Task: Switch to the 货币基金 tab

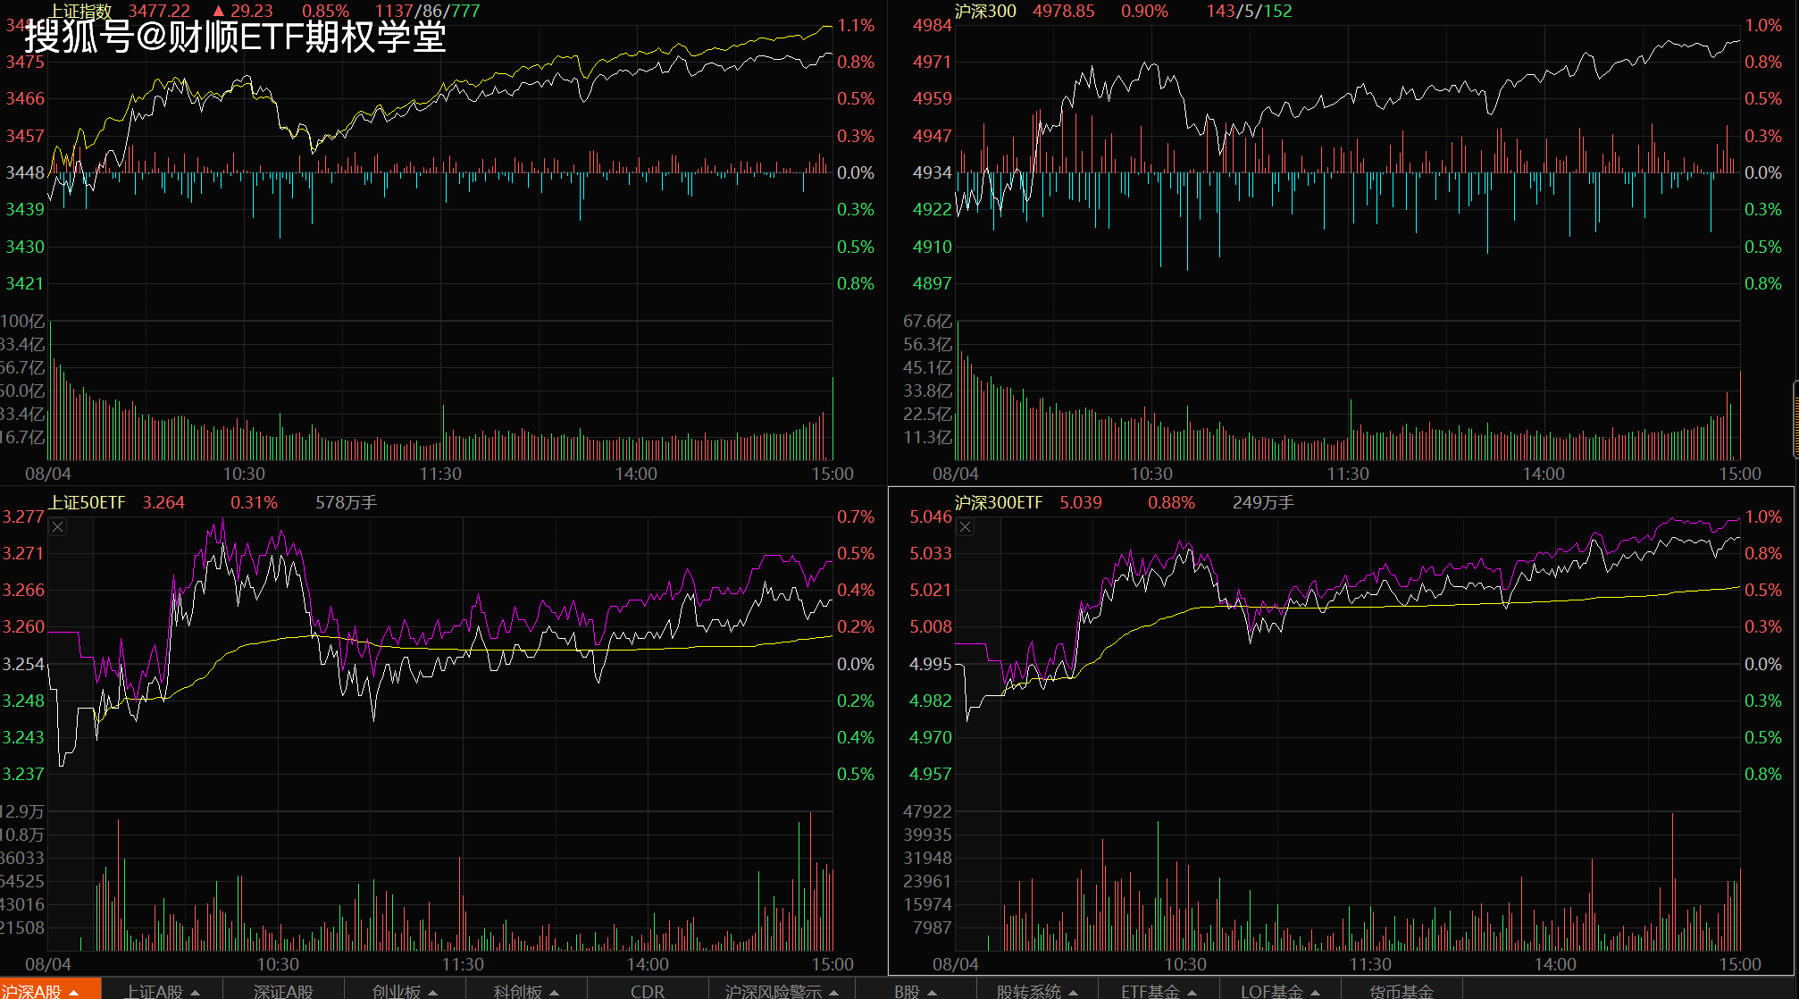Action: tap(1402, 991)
